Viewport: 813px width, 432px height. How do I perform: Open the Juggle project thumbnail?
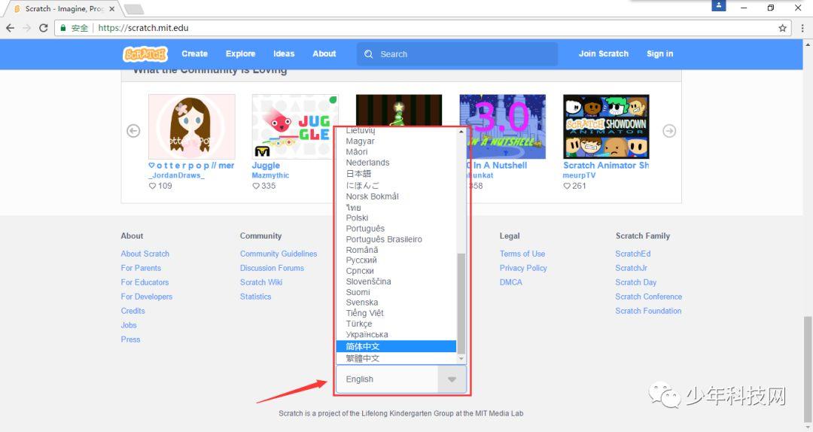tap(295, 126)
